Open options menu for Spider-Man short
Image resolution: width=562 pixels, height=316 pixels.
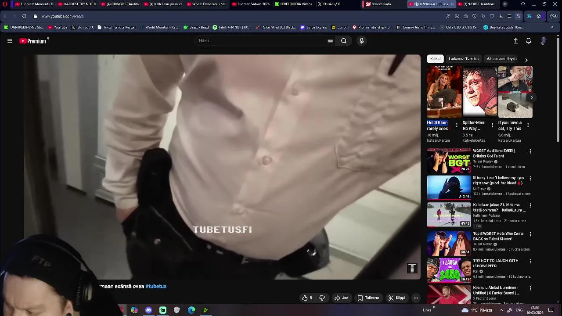coord(492,125)
